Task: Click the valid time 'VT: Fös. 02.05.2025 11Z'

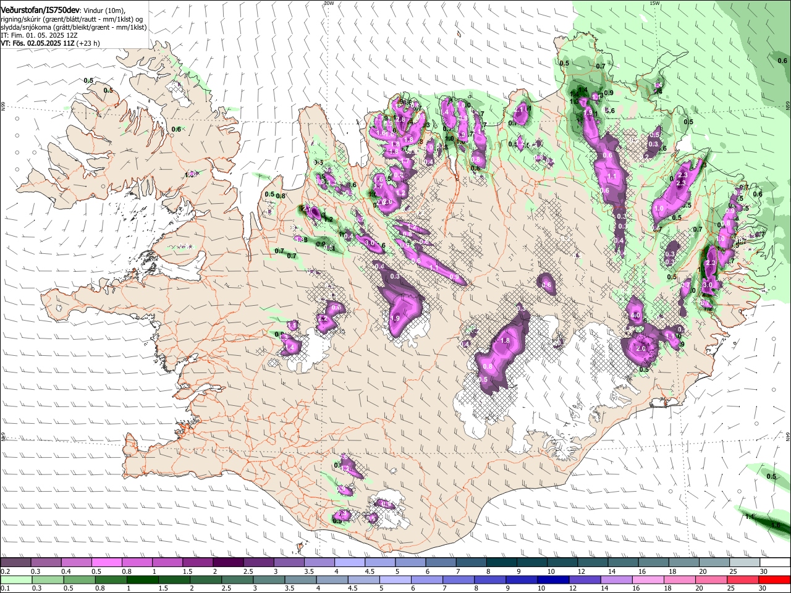Action: [38, 43]
